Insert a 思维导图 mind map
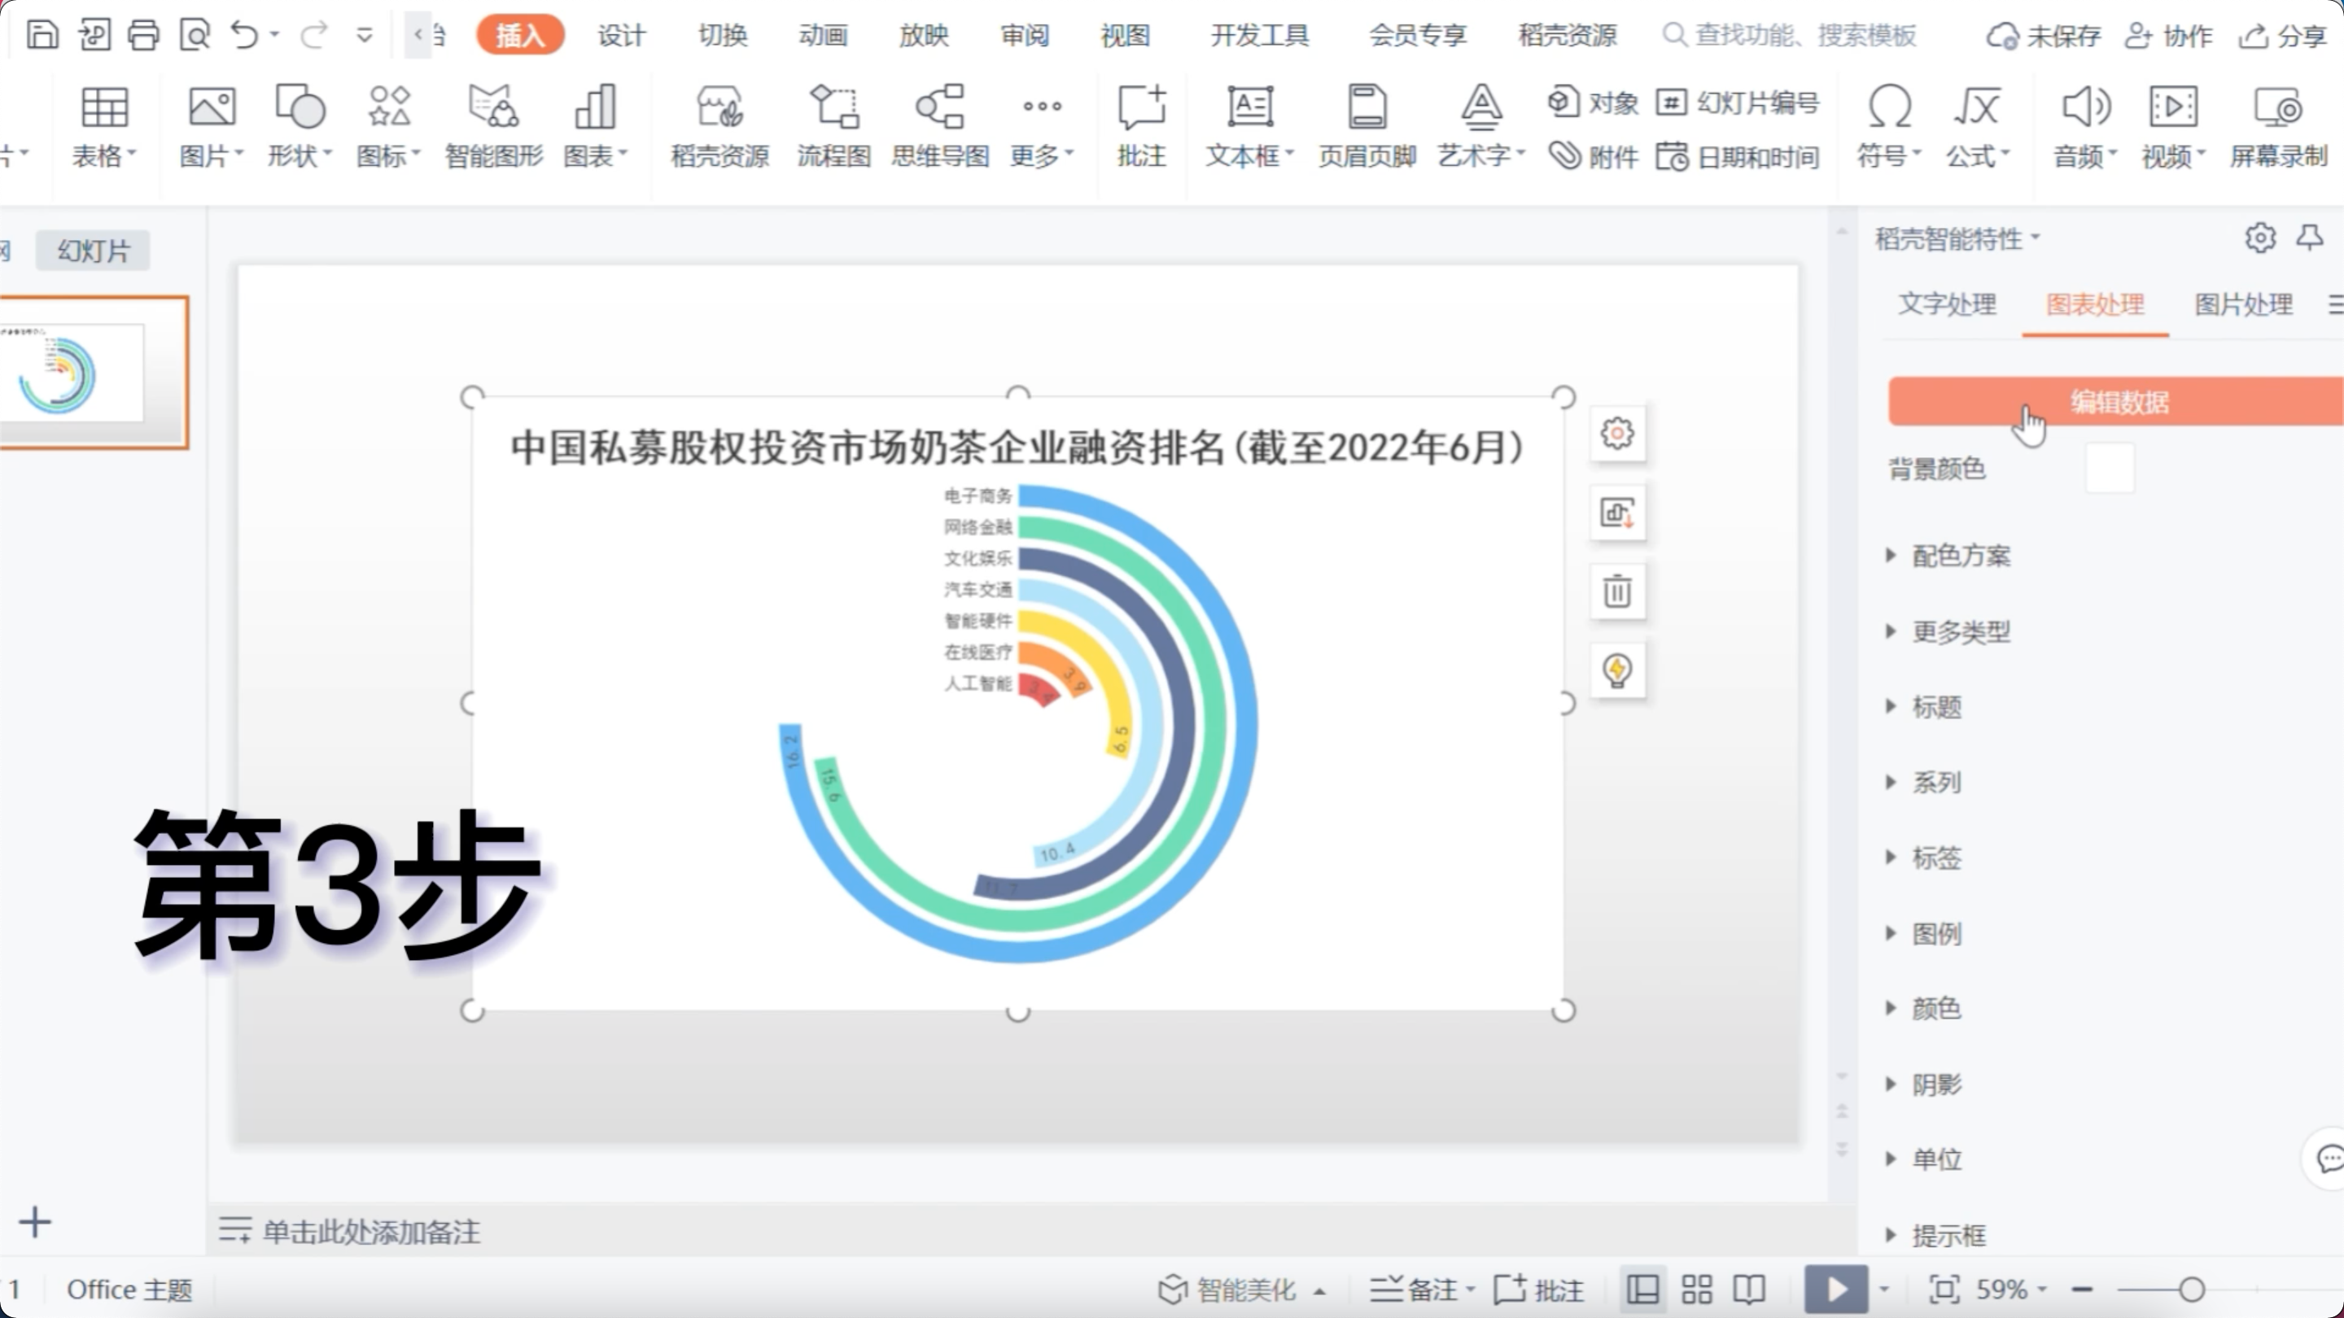 (940, 128)
